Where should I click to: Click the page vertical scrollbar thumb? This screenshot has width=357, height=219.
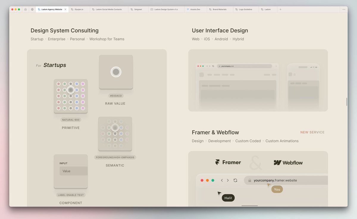click(x=347, y=102)
